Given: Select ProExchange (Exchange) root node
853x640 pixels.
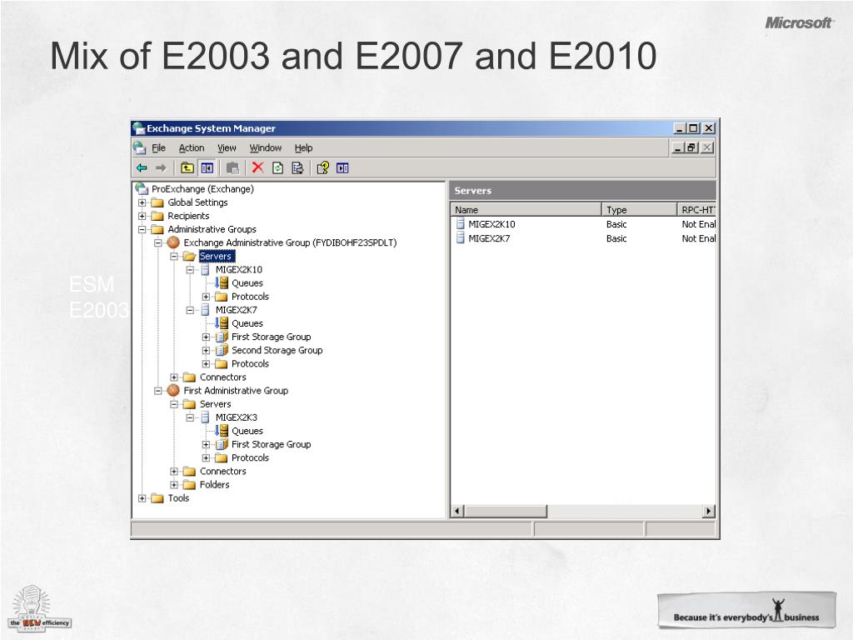Looking at the screenshot, I should pyautogui.click(x=202, y=189).
